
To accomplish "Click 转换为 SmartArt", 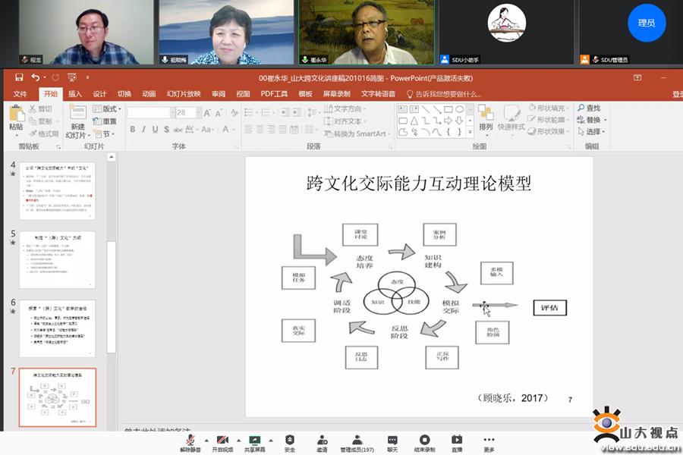I will tap(357, 133).
